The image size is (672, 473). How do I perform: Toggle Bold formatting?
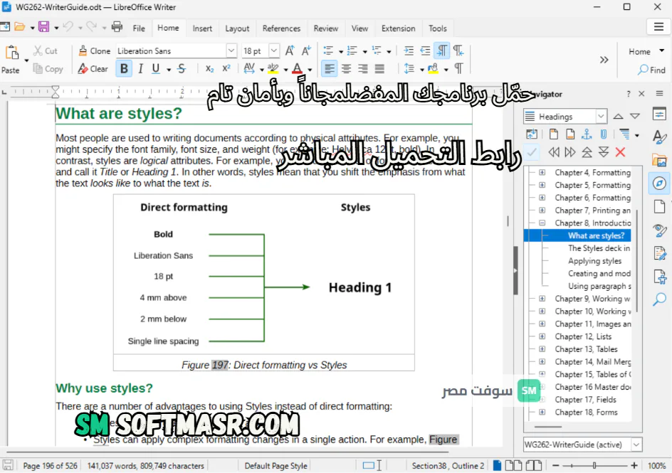[x=124, y=68]
